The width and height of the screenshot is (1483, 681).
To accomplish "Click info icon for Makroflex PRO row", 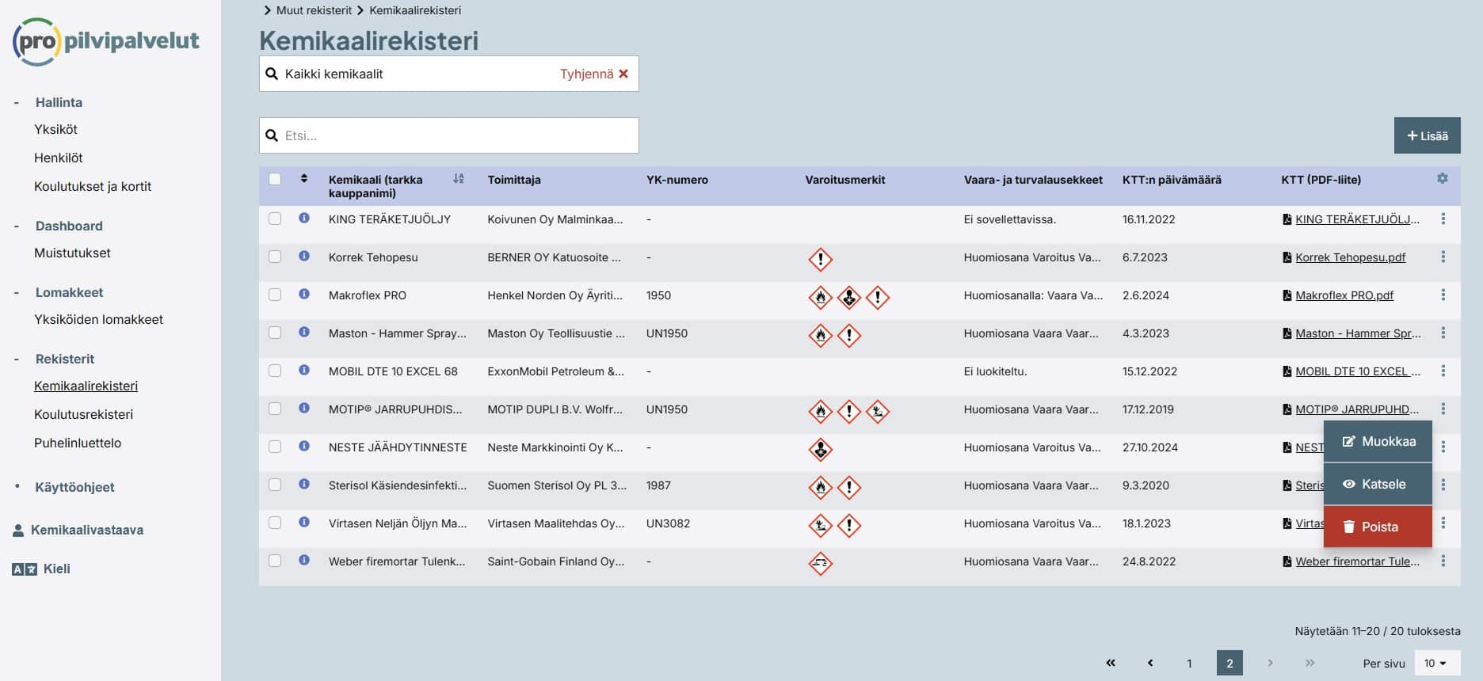I will 304,294.
